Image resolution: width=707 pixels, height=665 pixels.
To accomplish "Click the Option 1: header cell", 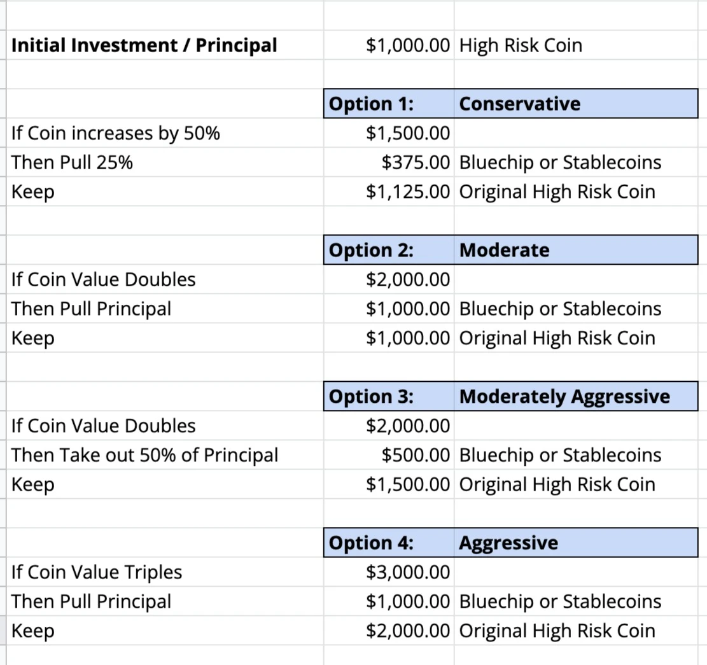I will coord(389,104).
